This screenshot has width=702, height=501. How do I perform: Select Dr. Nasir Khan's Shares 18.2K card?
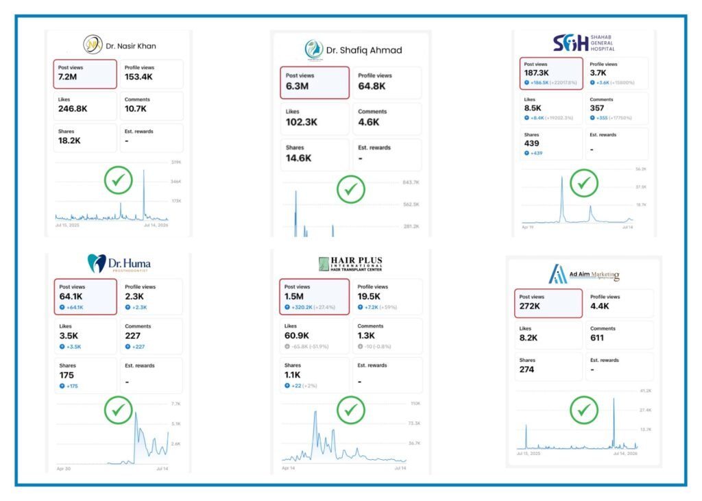[85, 138]
